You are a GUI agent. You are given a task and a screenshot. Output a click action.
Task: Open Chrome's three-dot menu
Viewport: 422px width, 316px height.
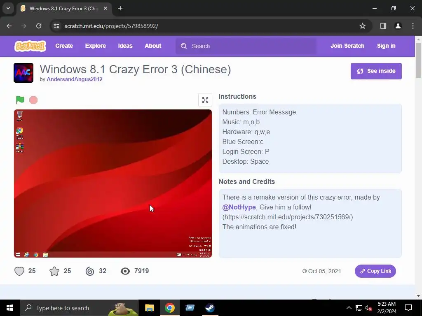413,26
